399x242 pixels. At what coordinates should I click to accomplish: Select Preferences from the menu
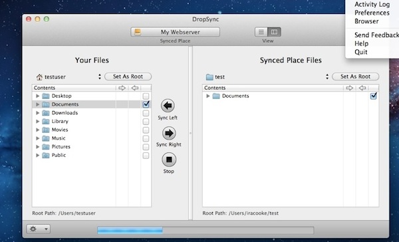point(372,13)
